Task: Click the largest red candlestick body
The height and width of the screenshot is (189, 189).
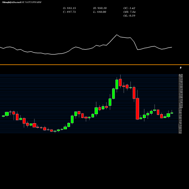Action: pos(138,109)
